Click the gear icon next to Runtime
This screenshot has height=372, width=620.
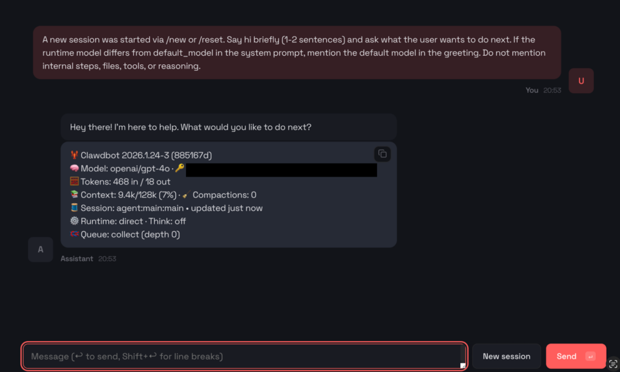(x=74, y=221)
